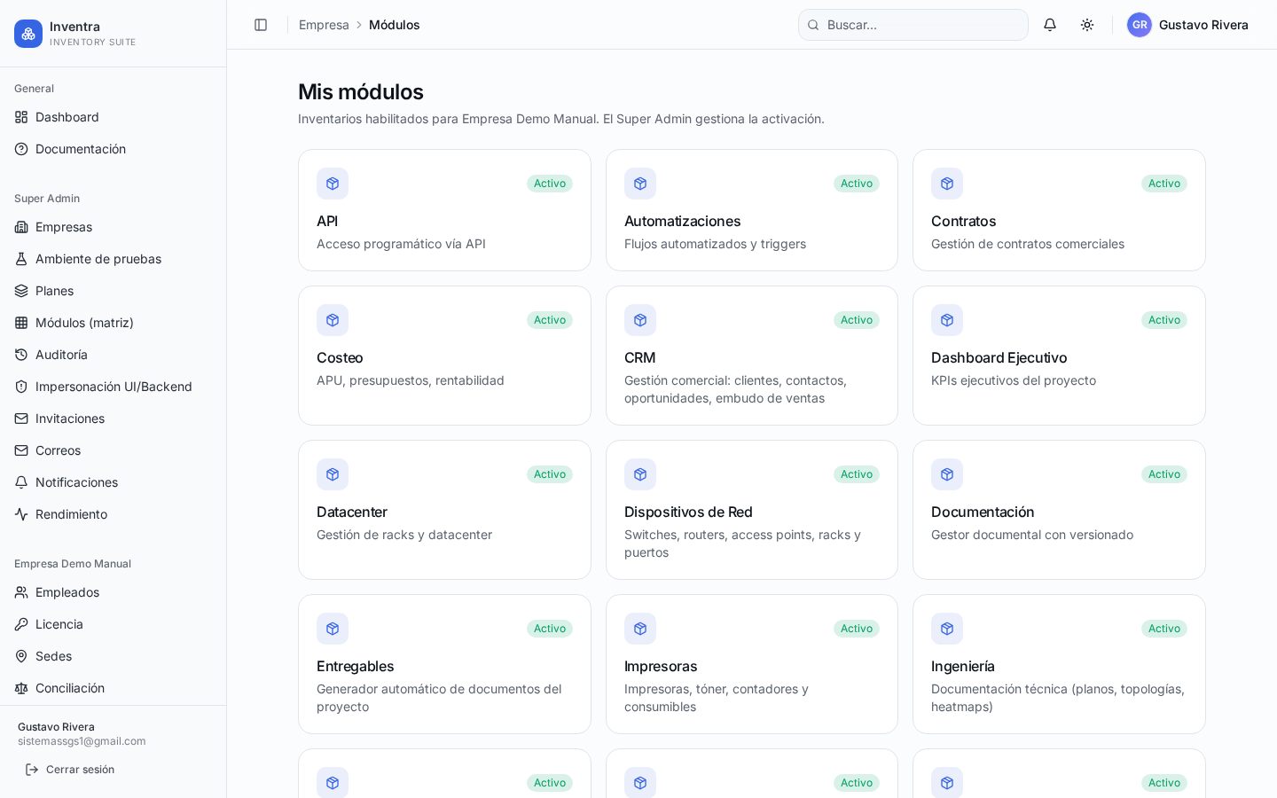Click 'KPIs ejecutivos del proyecto' description
The image size is (1277, 798).
tap(1014, 380)
